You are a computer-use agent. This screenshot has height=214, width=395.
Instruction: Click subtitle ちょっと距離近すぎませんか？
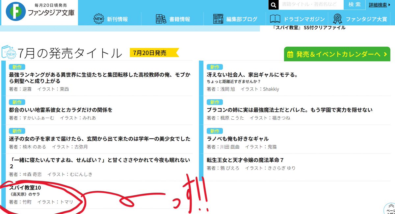click(234, 82)
